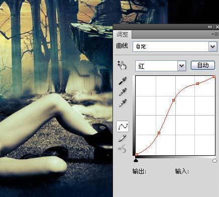Image resolution: width=219 pixels, height=197 pixels.
Task: Open the 自定 curves preset dropdown
Action: click(x=212, y=46)
